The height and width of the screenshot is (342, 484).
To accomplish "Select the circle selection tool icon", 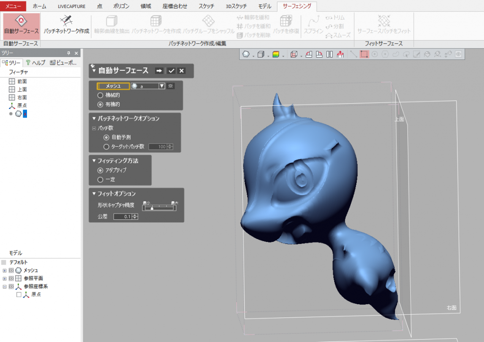I will [375, 54].
